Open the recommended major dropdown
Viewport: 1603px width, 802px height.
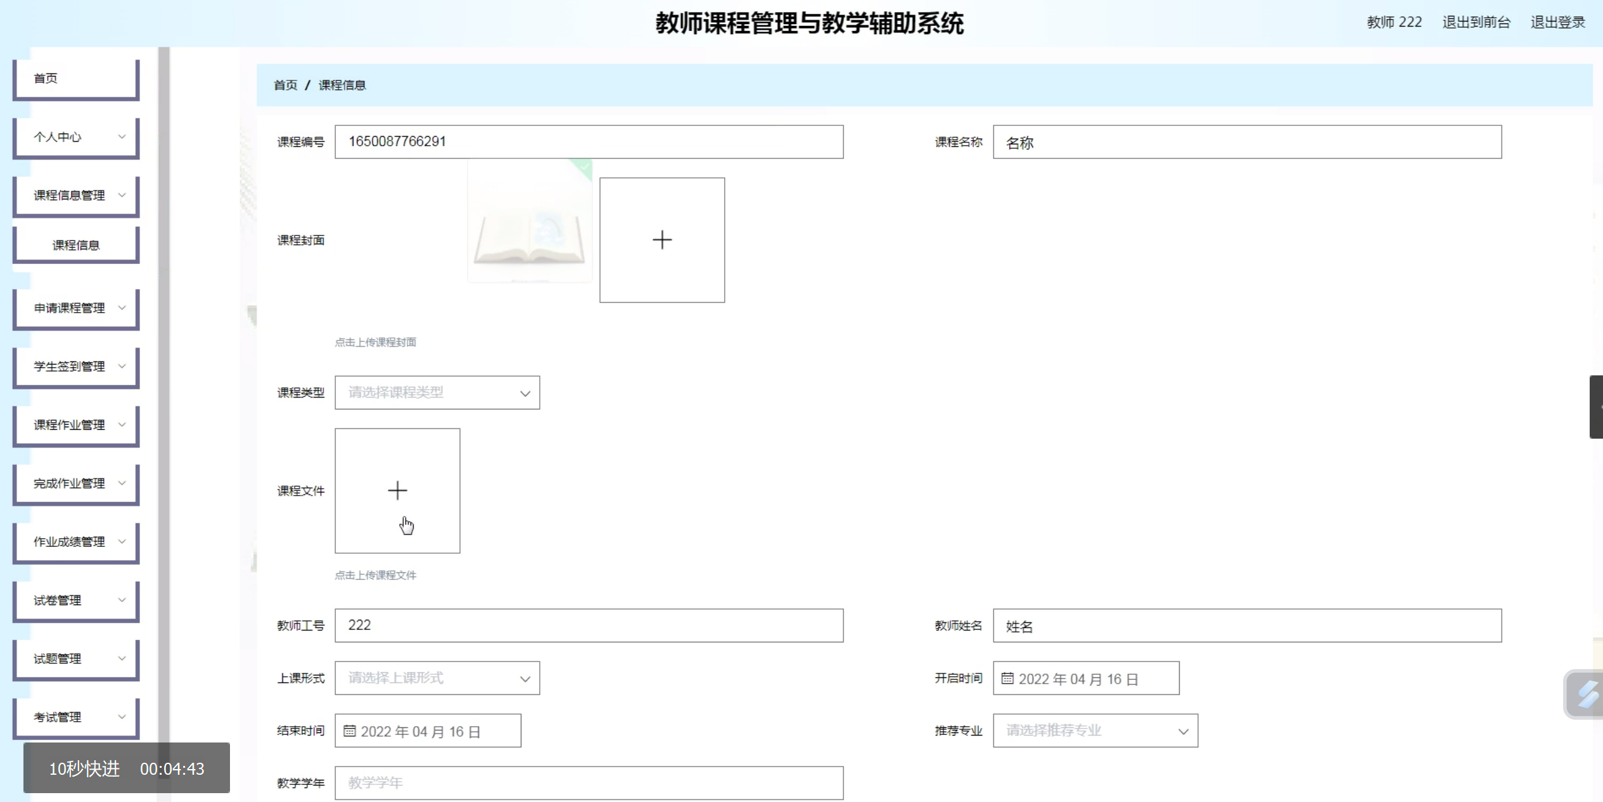click(x=1095, y=730)
